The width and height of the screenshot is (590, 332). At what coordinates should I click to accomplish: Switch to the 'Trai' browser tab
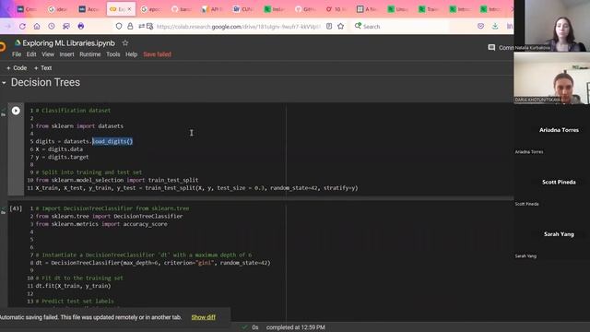tap(429, 9)
